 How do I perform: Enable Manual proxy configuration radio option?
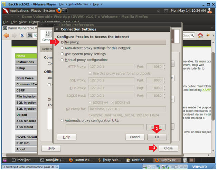point(62,60)
